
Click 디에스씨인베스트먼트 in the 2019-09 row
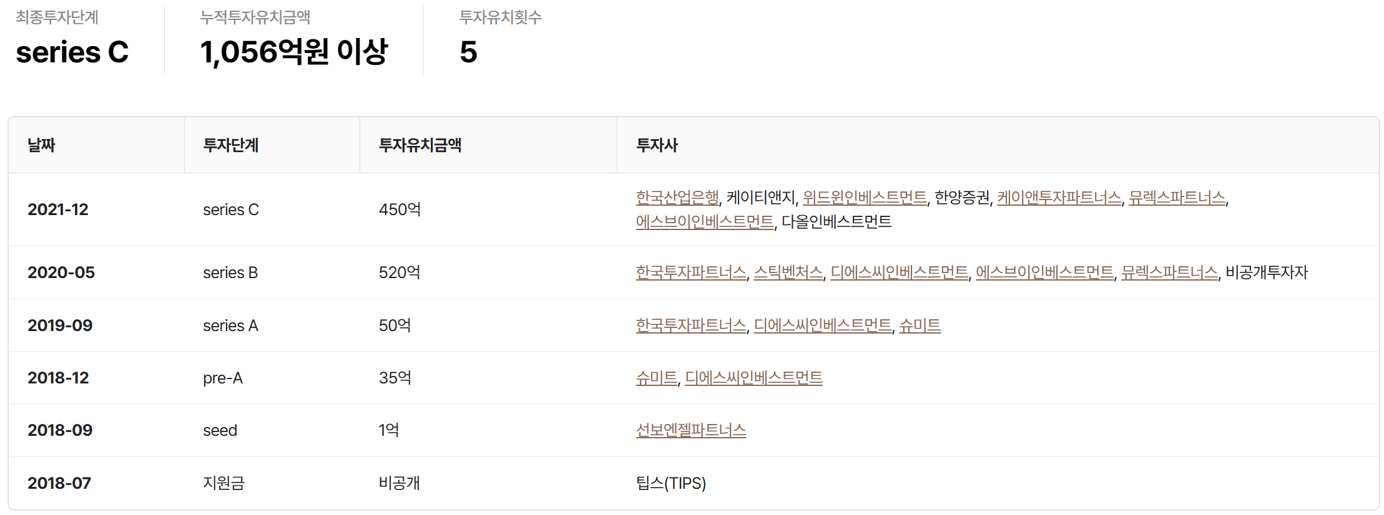823,325
